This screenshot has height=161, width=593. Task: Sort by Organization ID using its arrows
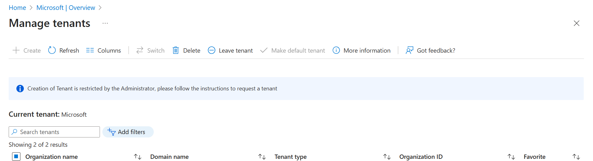511,157
